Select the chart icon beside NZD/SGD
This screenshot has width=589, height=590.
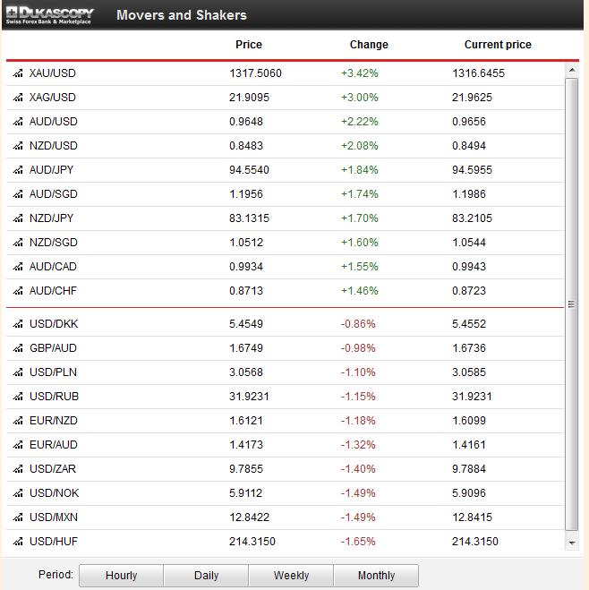tap(18, 243)
